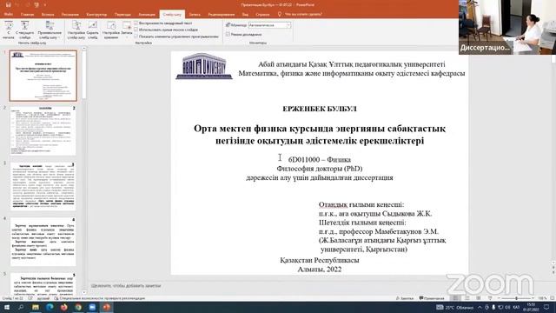This screenshot has width=556, height=313.
Task: Switch to the Рецензирование ribbon tab
Action: coord(222,15)
